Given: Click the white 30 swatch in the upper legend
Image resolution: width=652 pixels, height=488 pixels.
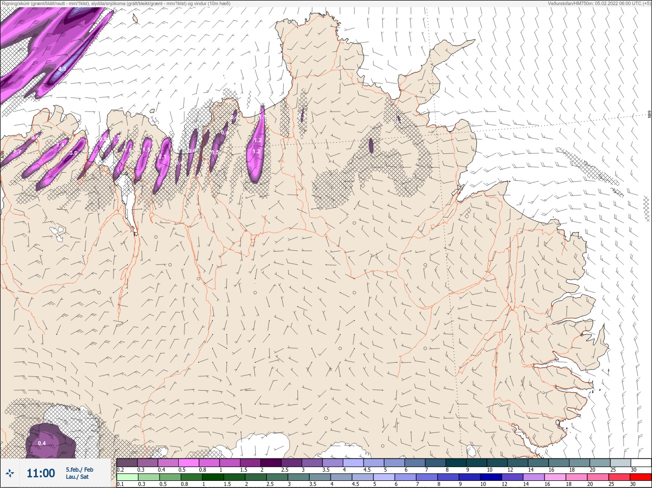Looking at the screenshot, I should tap(641, 463).
